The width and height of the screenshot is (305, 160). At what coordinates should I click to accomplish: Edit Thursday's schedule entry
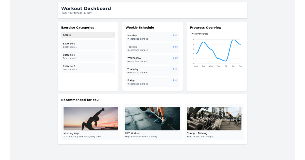tap(175, 69)
